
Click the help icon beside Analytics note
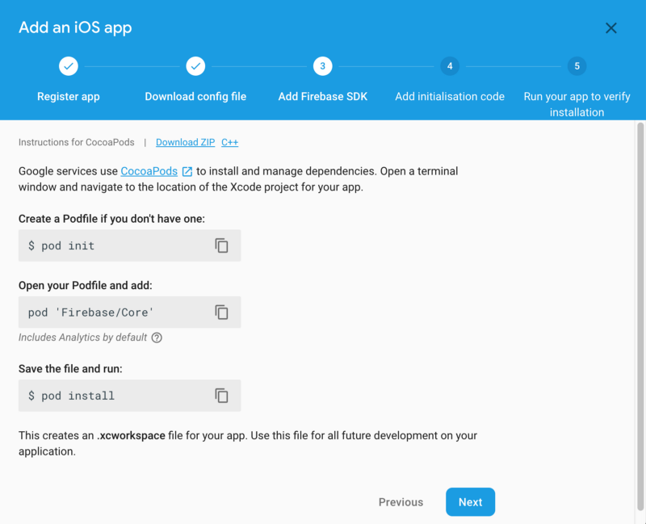(157, 337)
